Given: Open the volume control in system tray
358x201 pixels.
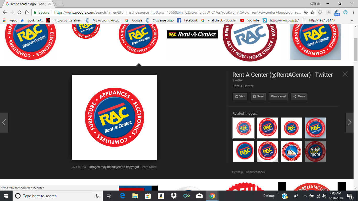Looking at the screenshot, I should tap(324, 196).
